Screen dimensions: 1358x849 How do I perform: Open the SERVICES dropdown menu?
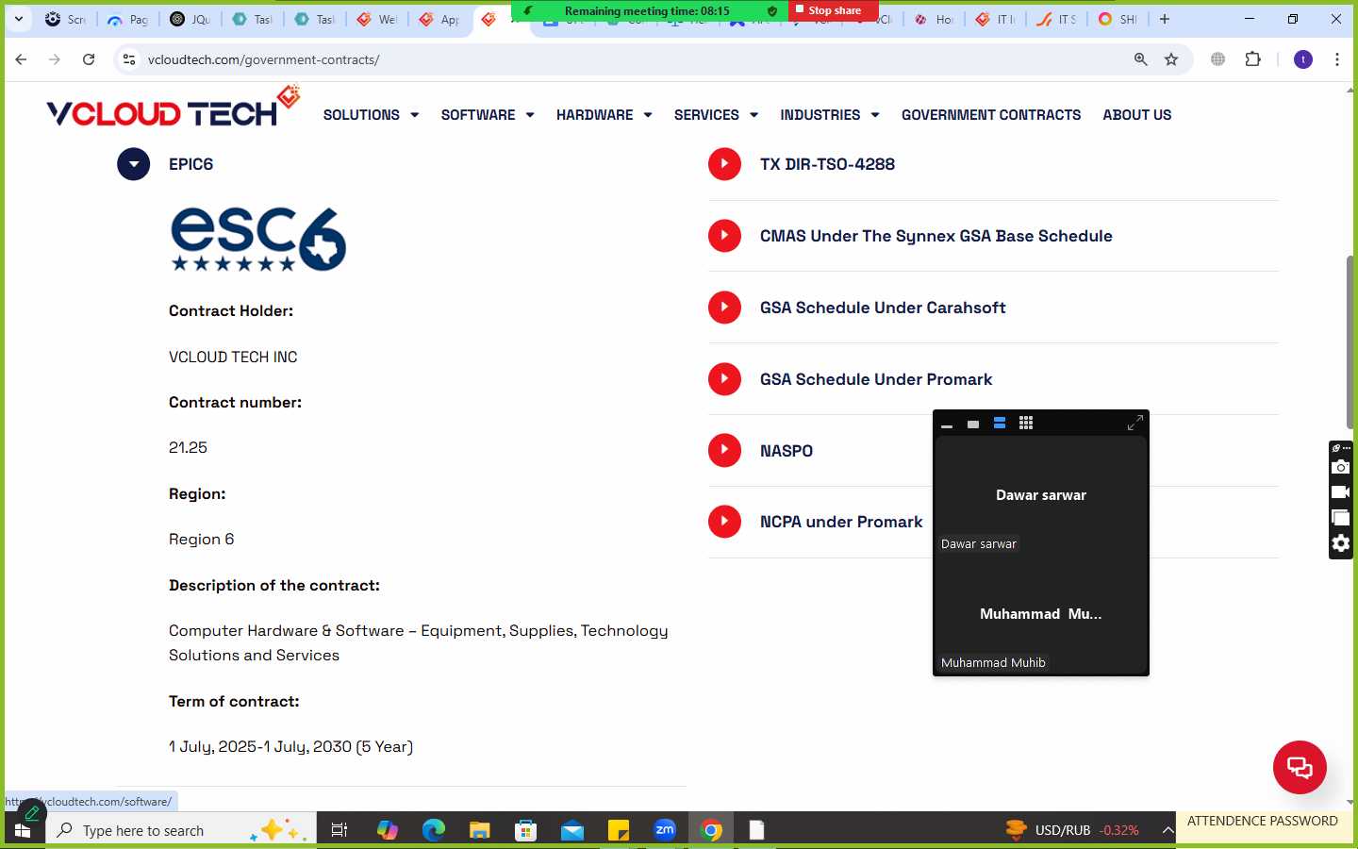pos(716,115)
